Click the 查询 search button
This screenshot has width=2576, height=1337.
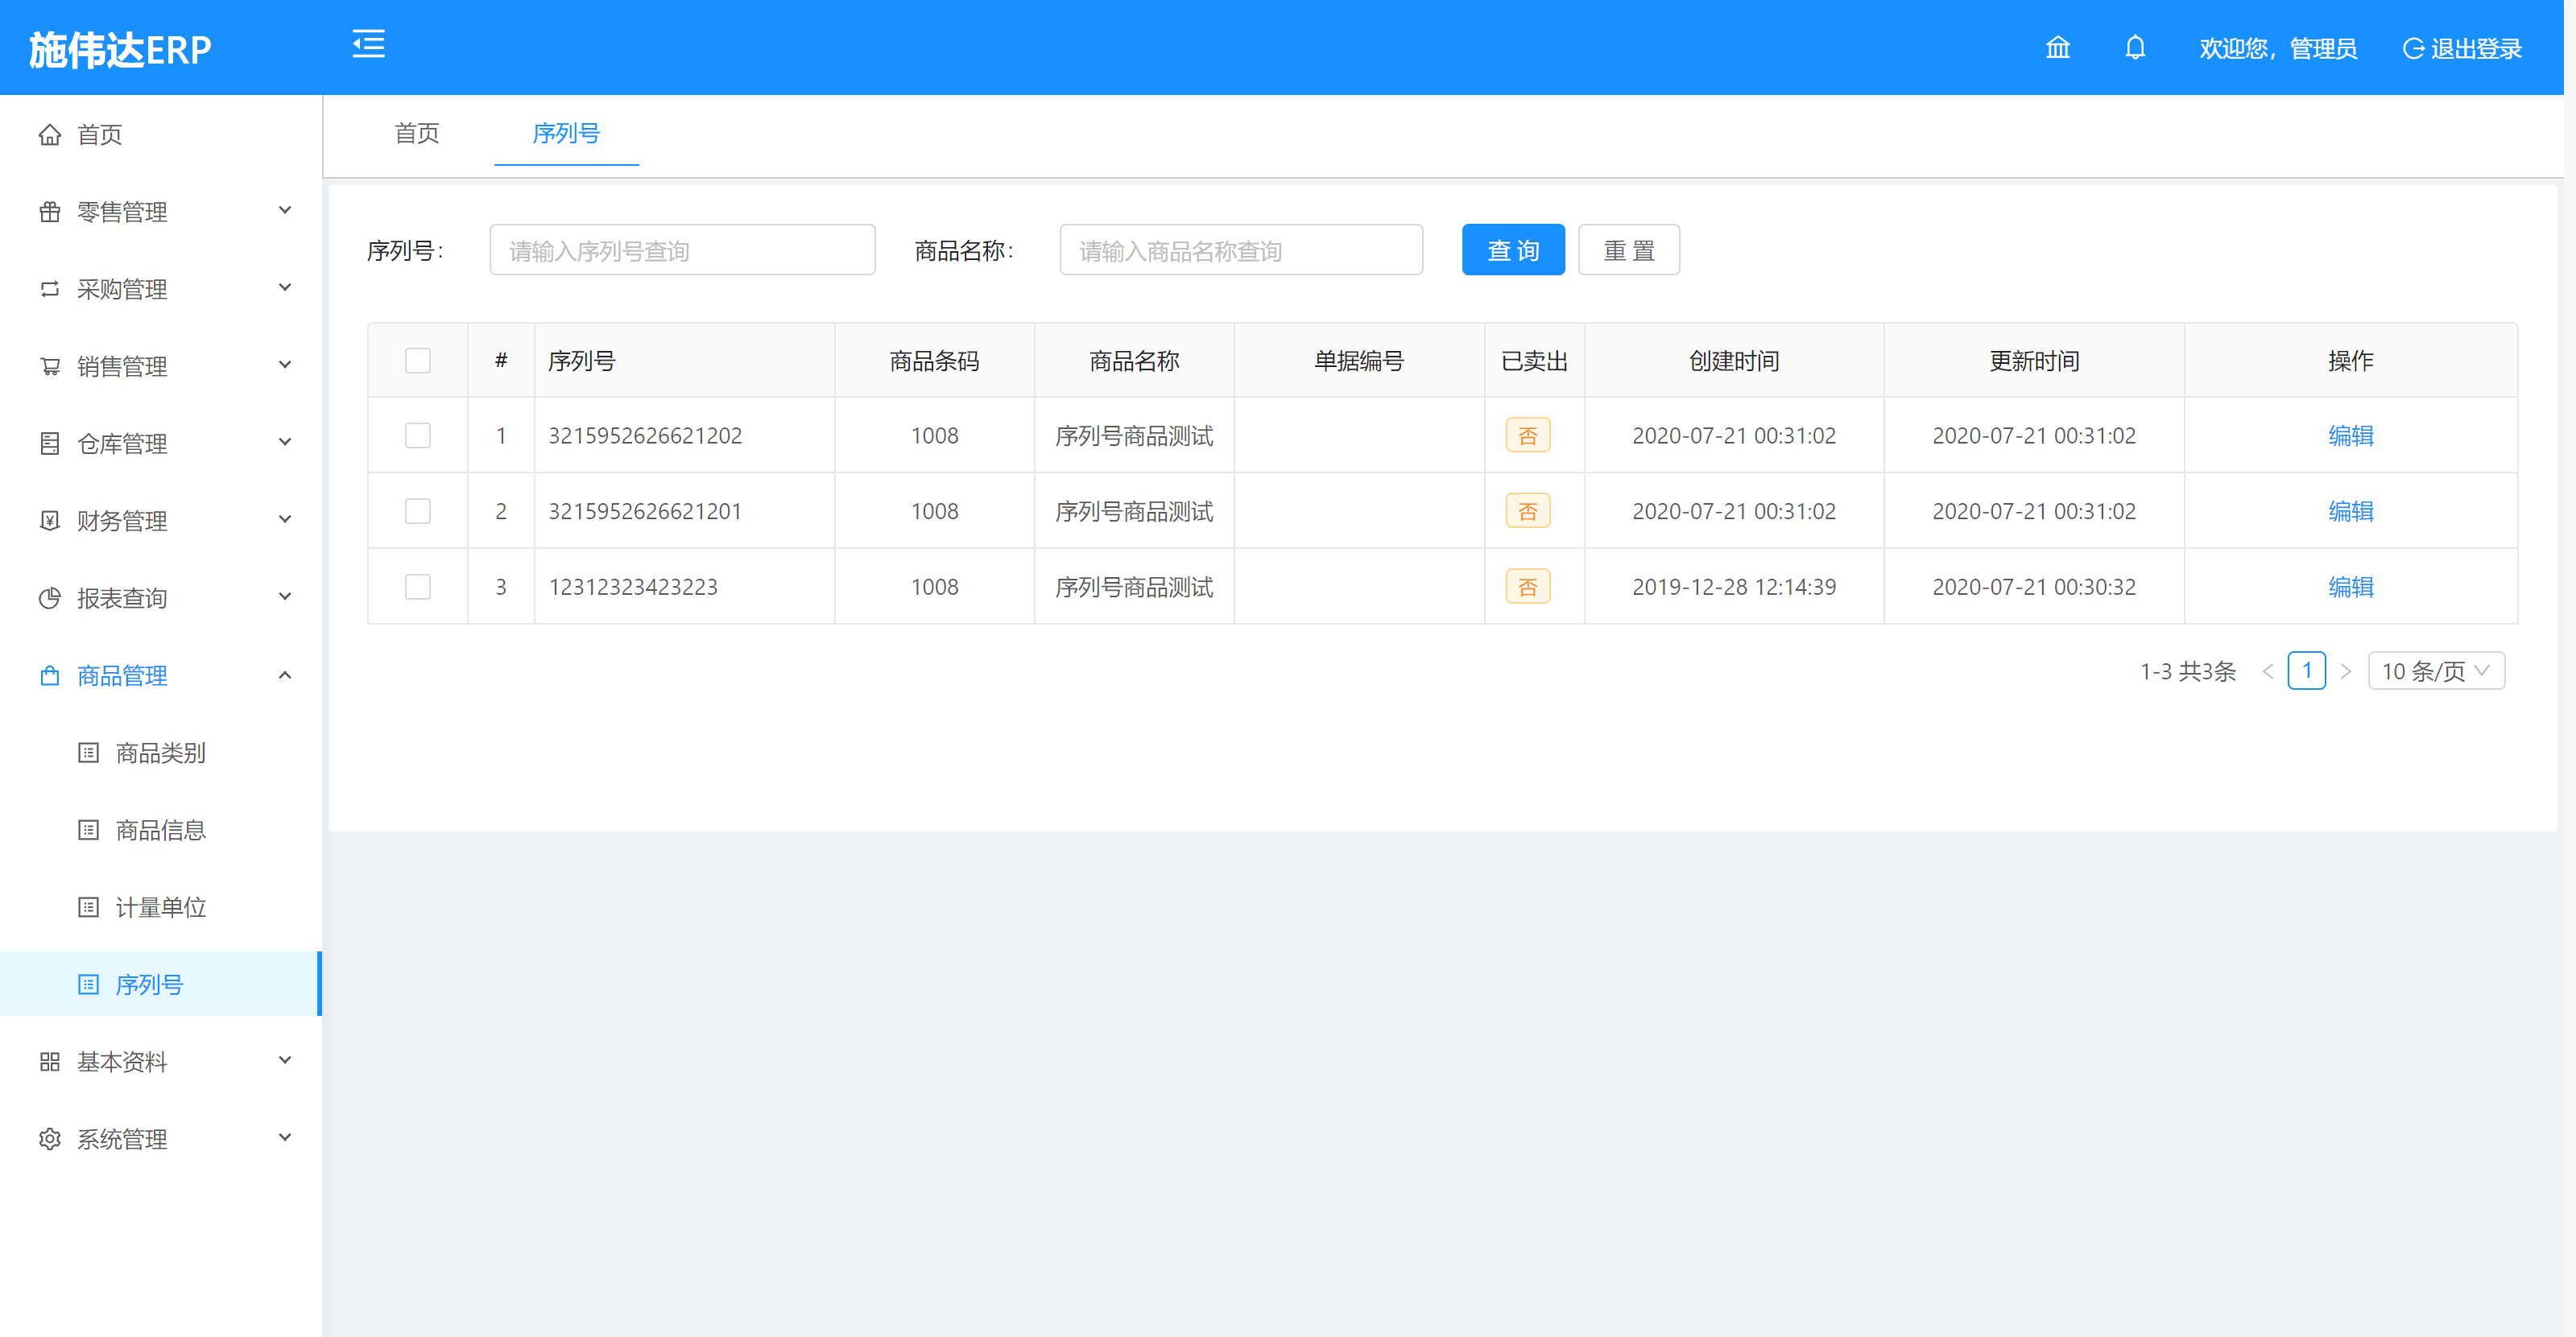(1512, 251)
